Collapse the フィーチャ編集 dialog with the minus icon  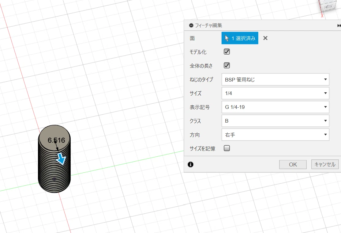[191, 25]
